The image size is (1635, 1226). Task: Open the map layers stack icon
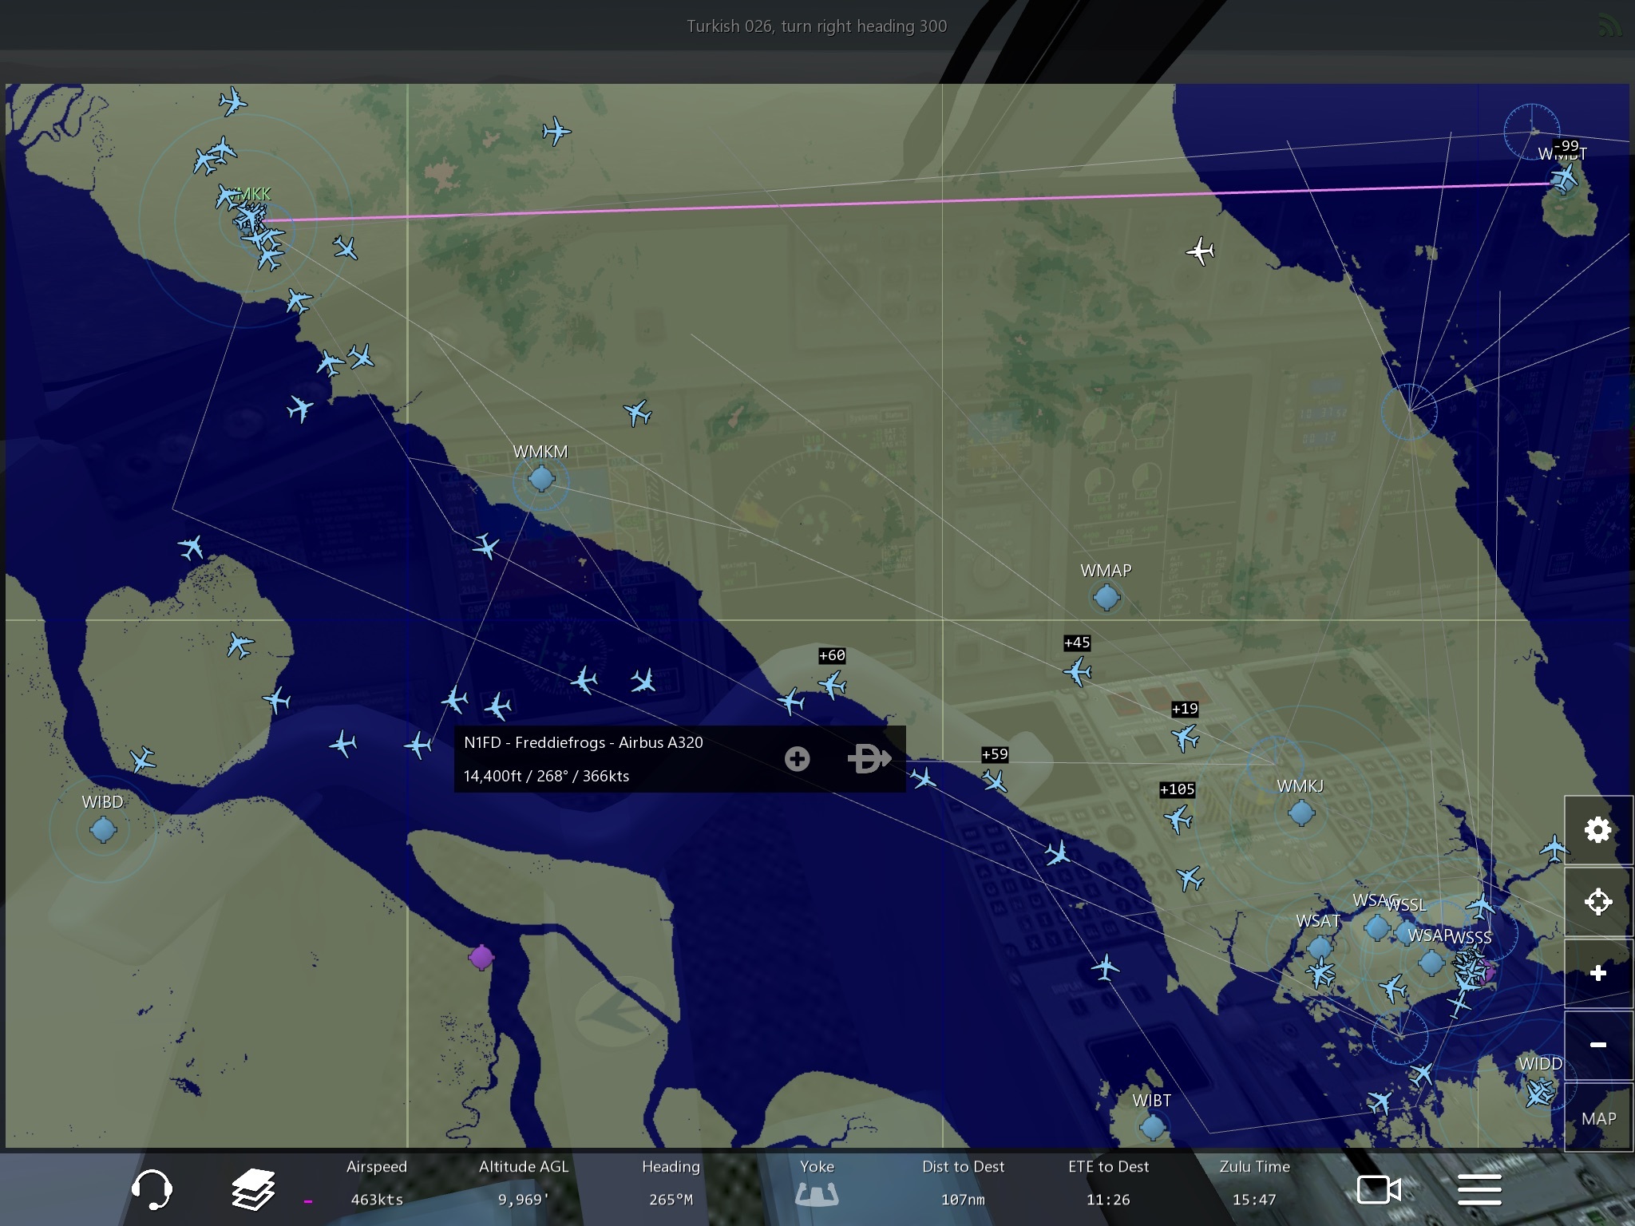[x=253, y=1189]
